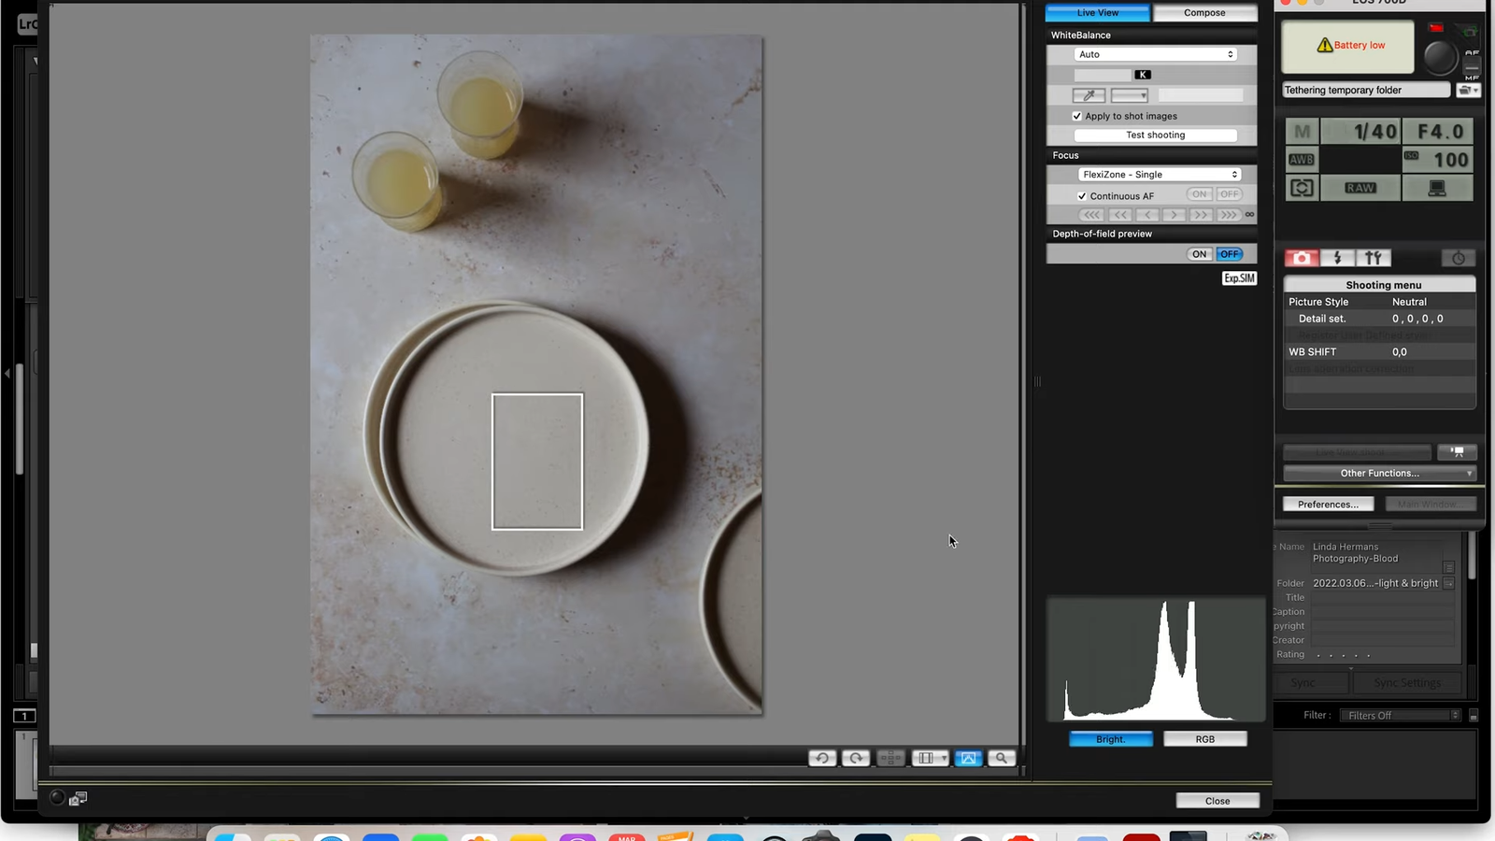Rotate the live view image counterclockwise
This screenshot has height=841, width=1495.
[x=821, y=758]
